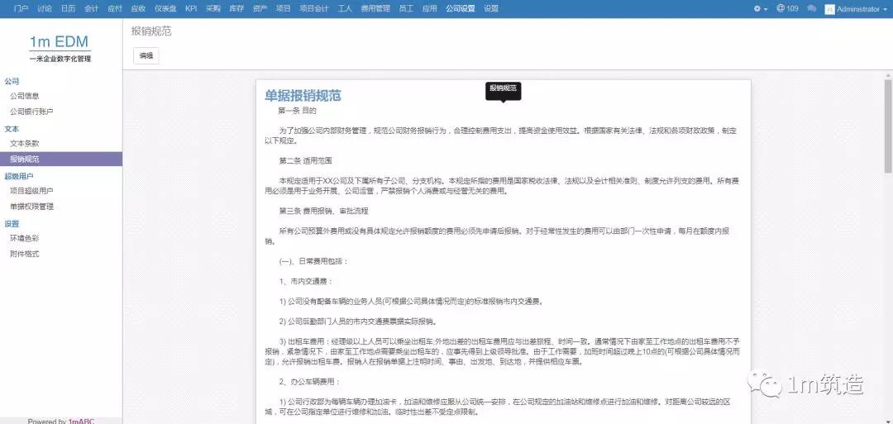Select 报销规范 sidebar item
Image resolution: width=893 pixels, height=424 pixels.
[x=25, y=159]
